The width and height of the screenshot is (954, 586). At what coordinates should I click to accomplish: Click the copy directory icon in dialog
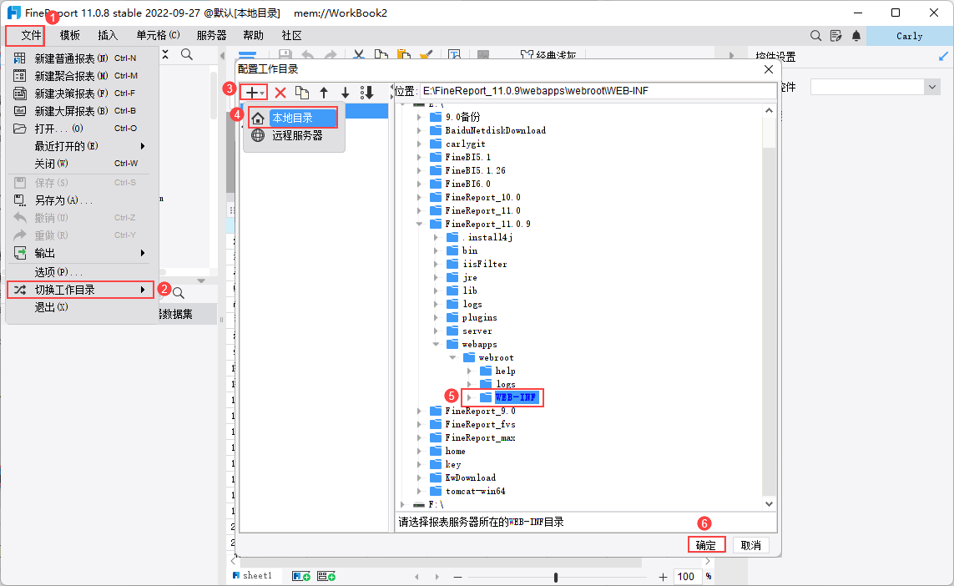pos(302,93)
